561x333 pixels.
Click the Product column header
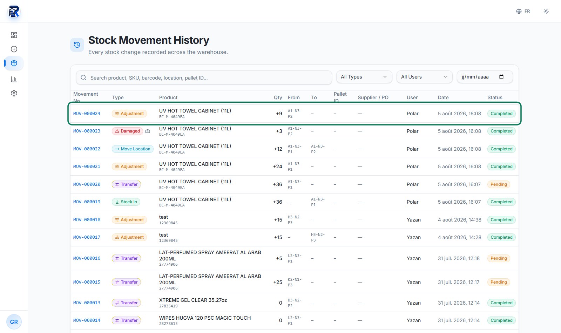168,97
